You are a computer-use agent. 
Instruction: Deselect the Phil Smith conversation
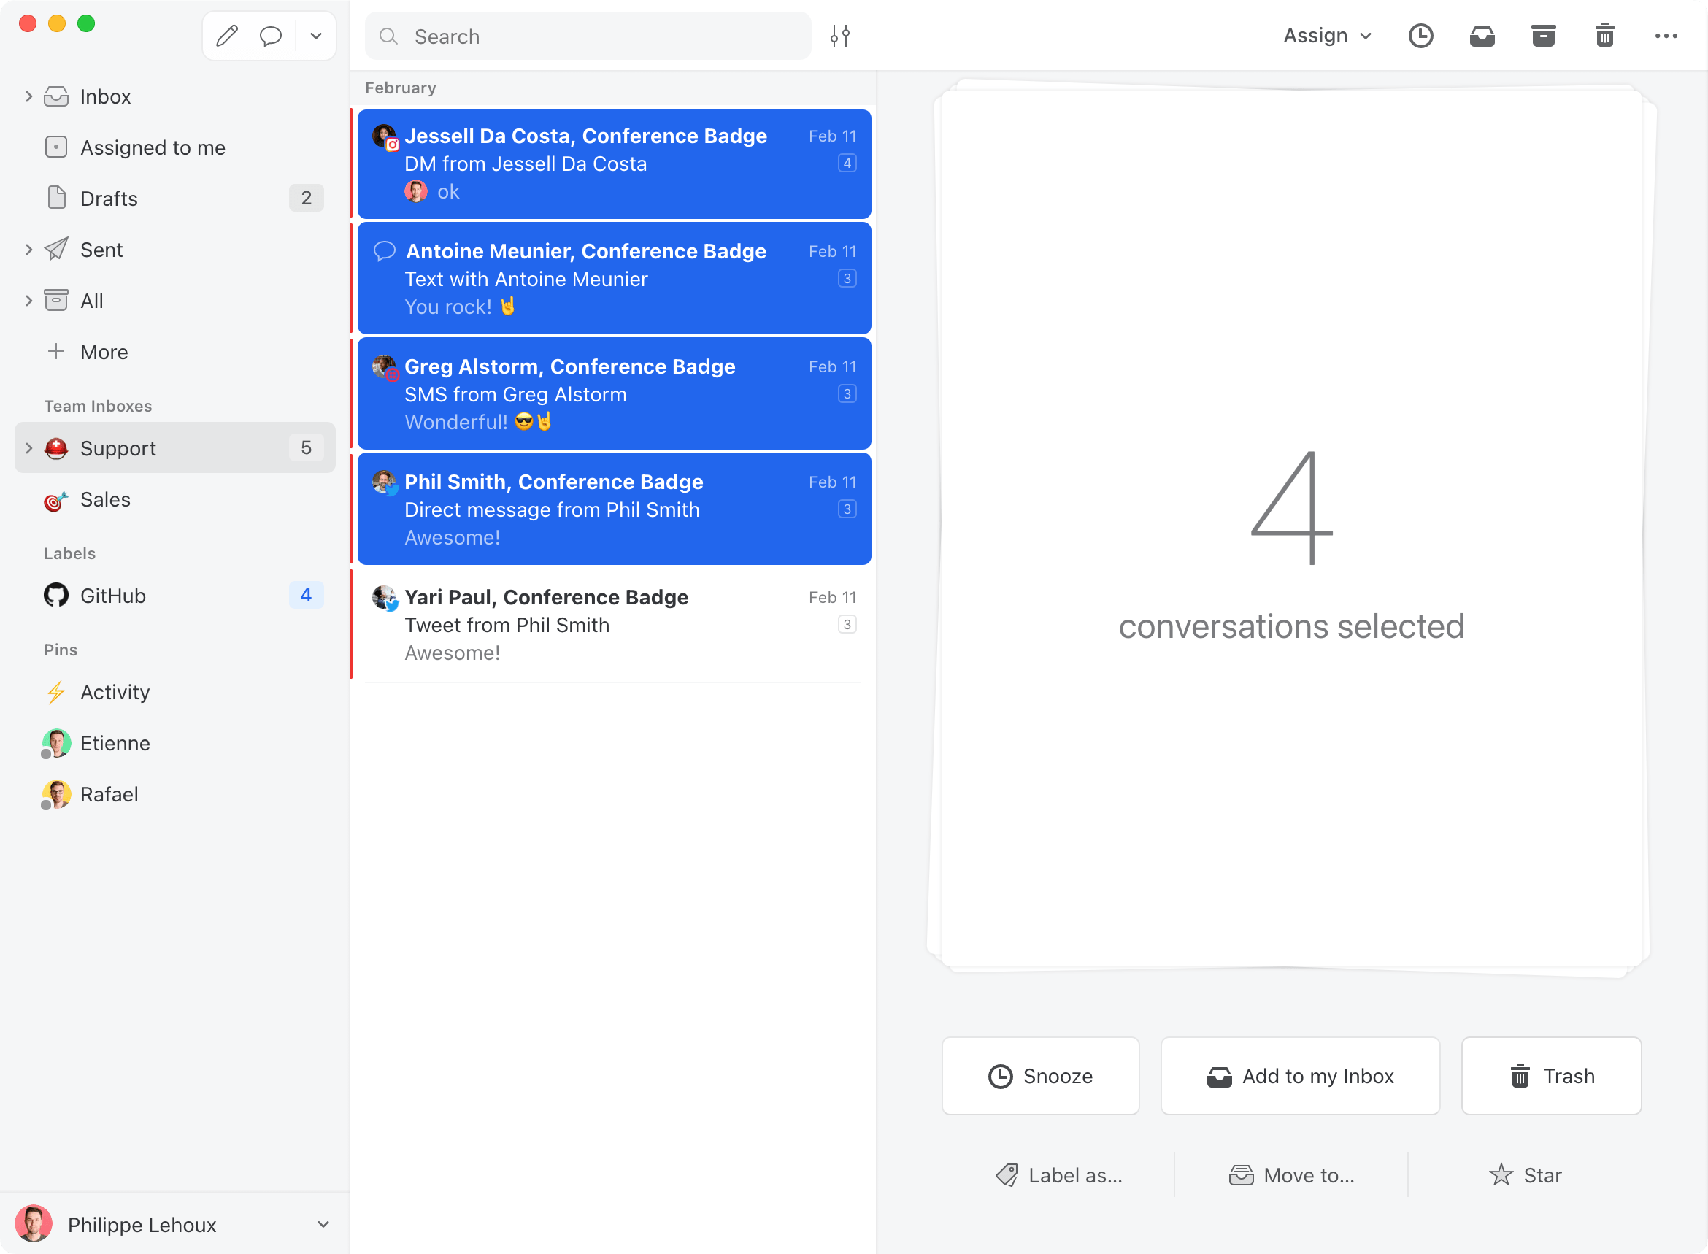tap(613, 509)
